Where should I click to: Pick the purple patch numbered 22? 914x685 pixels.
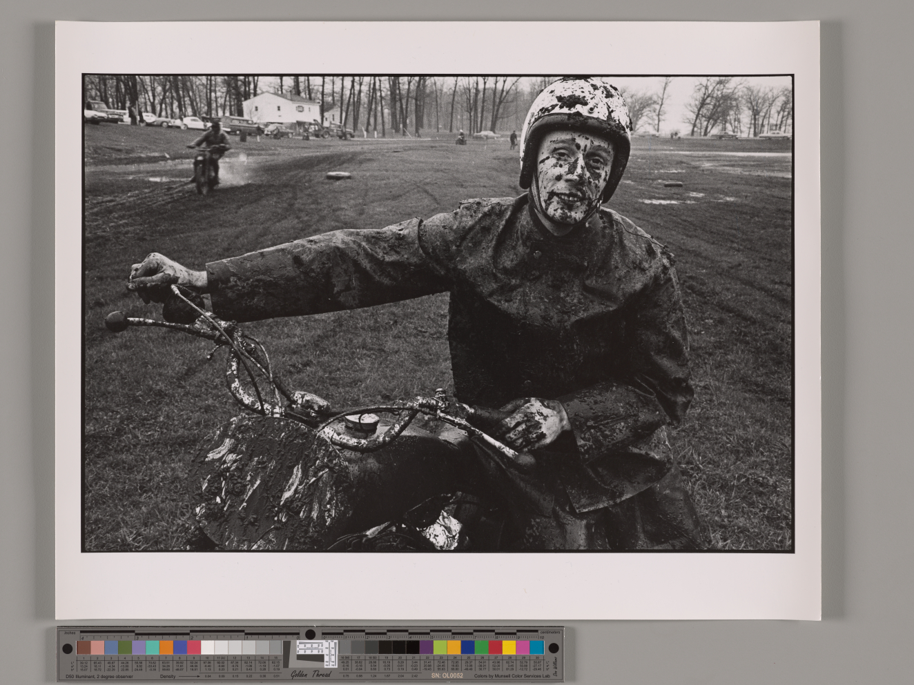click(426, 647)
